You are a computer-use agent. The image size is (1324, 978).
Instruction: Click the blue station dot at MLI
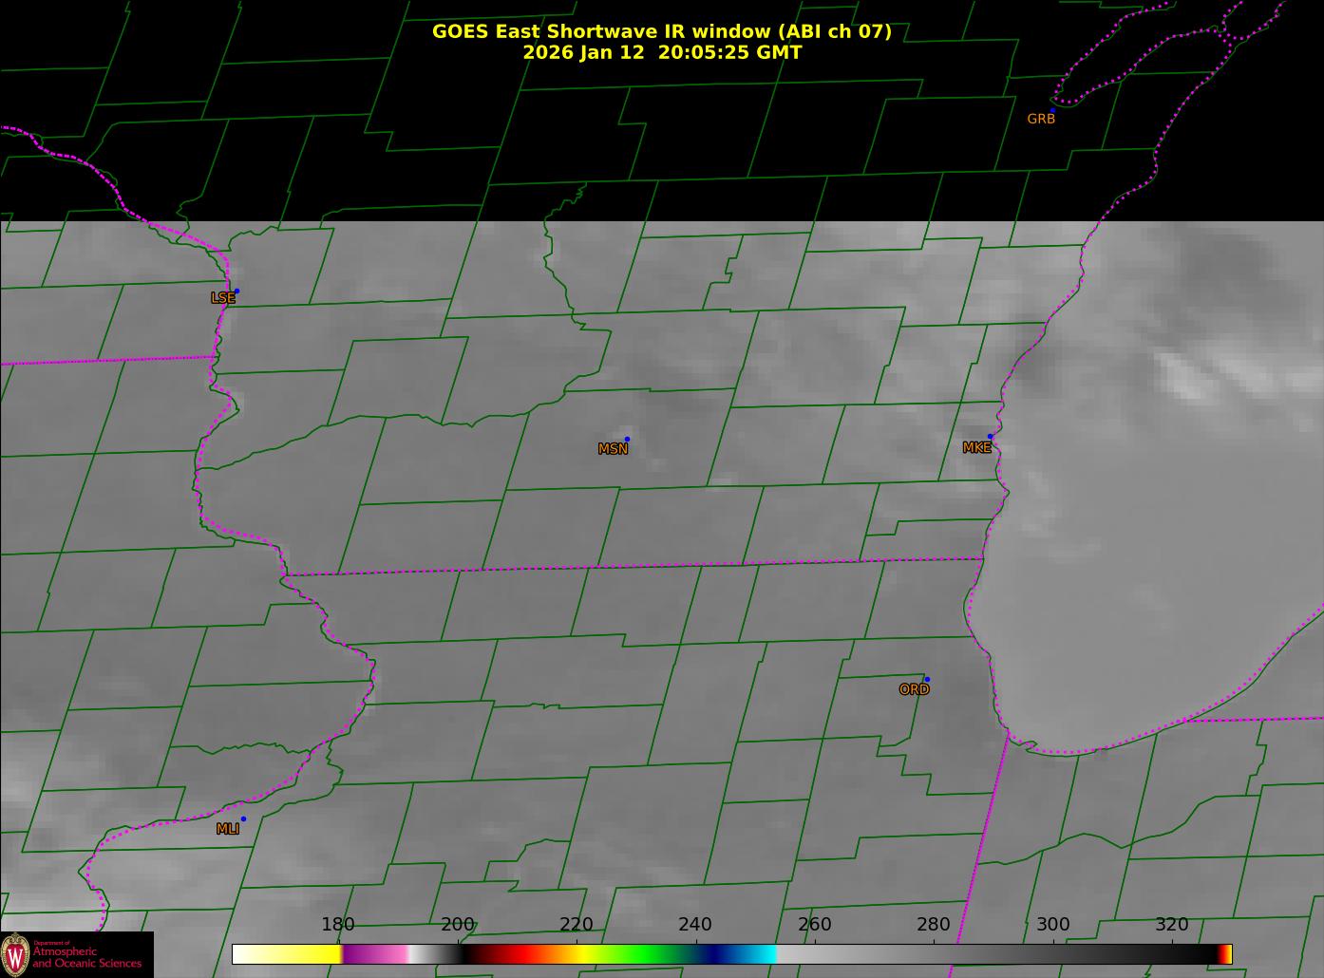point(243,819)
